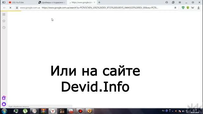Screen dimensions: 203x114
Task: Click the www.google.com.ua site name
Action: click(30, 8)
